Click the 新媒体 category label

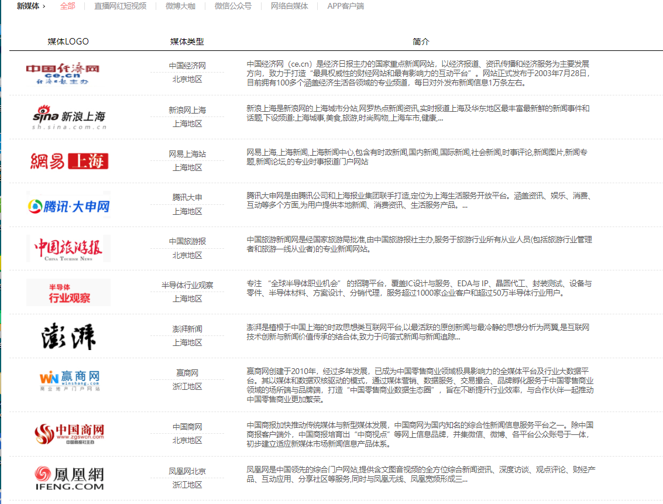coord(28,6)
